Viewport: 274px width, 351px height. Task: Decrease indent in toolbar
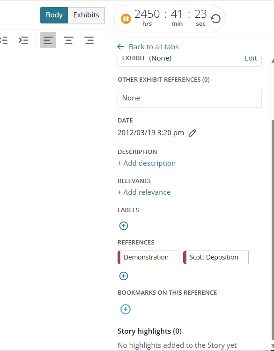point(4,40)
